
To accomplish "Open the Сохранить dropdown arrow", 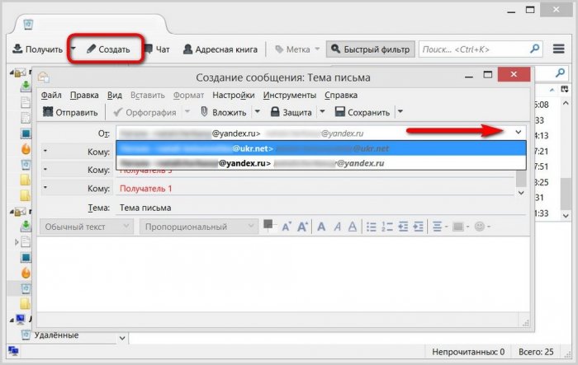I will (x=400, y=112).
